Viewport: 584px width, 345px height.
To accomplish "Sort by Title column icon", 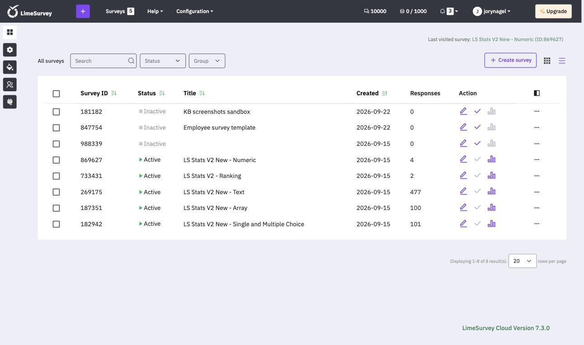I will [202, 93].
